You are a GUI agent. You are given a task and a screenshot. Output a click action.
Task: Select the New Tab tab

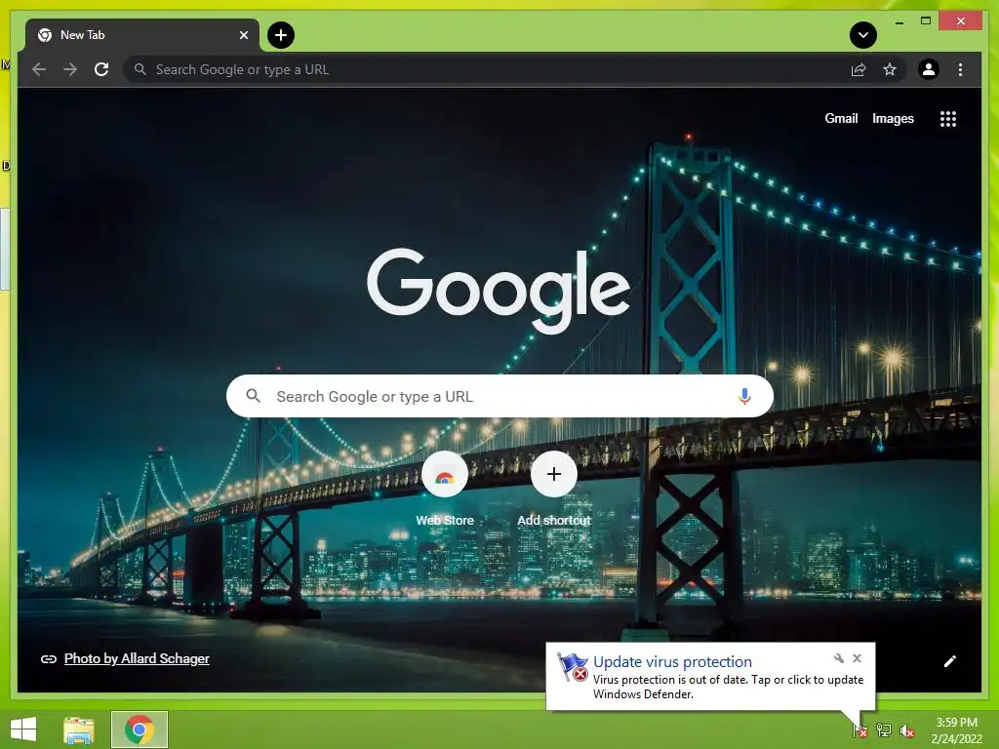[x=142, y=36]
